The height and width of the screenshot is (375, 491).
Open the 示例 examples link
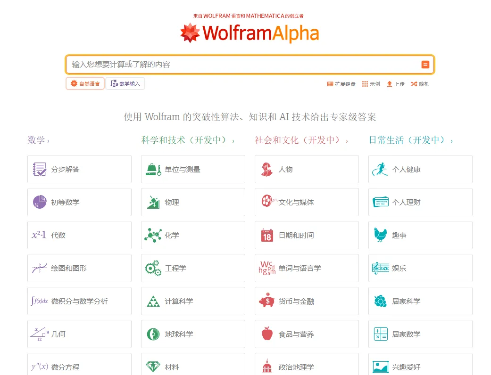[371, 84]
